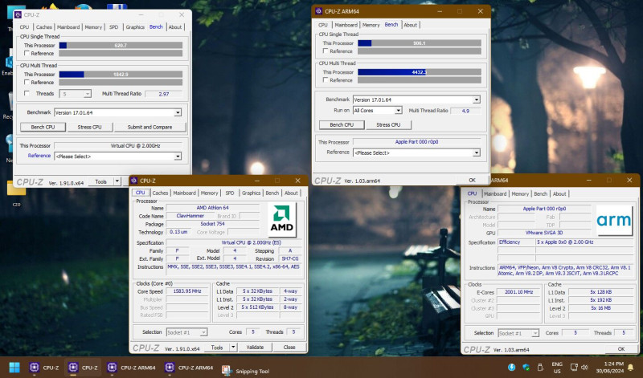Open the volume speaker icon in tray
The width and height of the screenshot is (643, 378).
pos(584,368)
